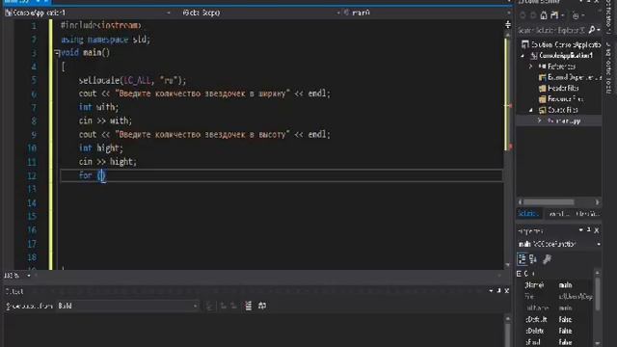
Task: Open the editor zoom percentage dropdown
Action: click(28, 276)
